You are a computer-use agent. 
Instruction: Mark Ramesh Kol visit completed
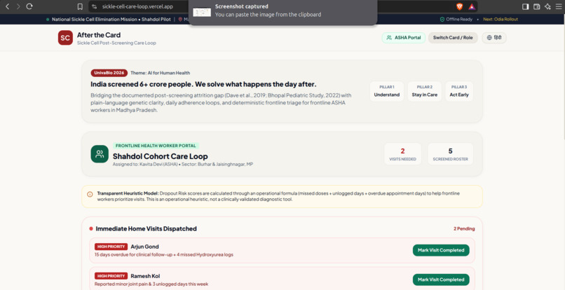tap(441, 279)
